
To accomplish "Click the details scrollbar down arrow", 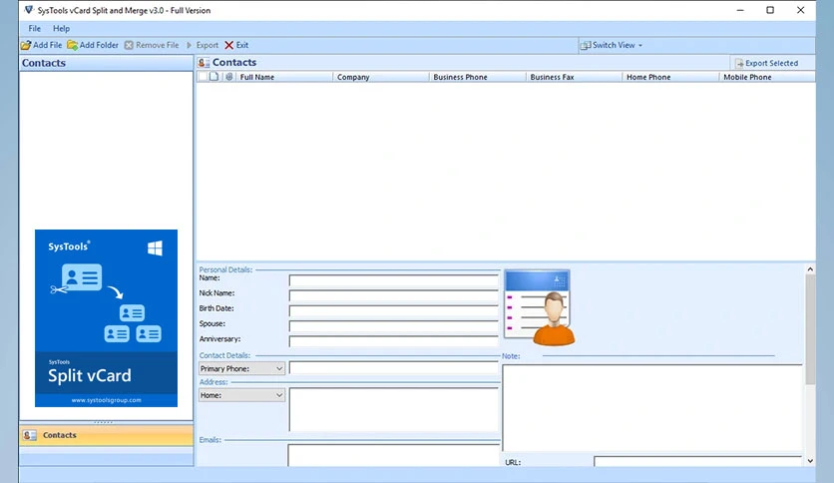I will (x=810, y=461).
